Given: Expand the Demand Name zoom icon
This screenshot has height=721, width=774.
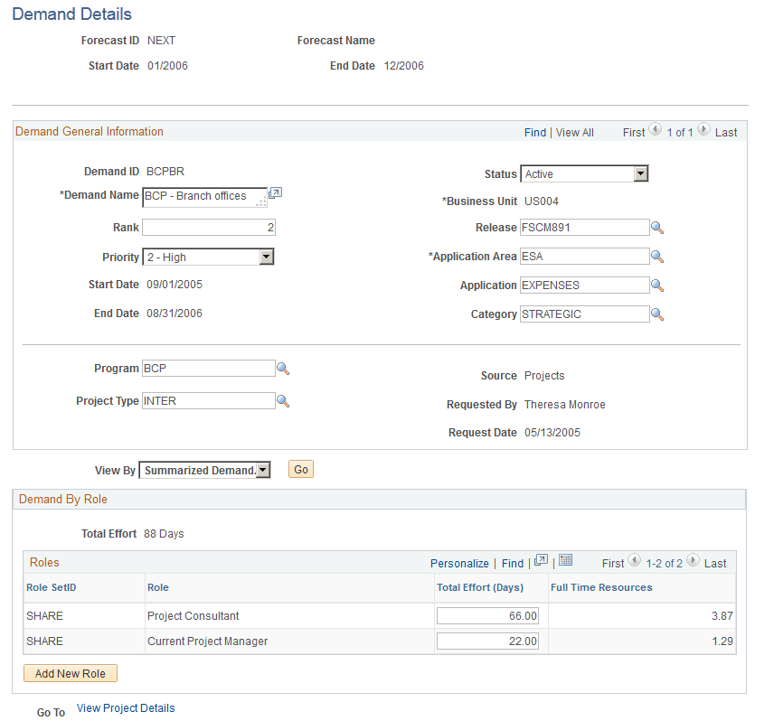Looking at the screenshot, I should click(x=275, y=192).
